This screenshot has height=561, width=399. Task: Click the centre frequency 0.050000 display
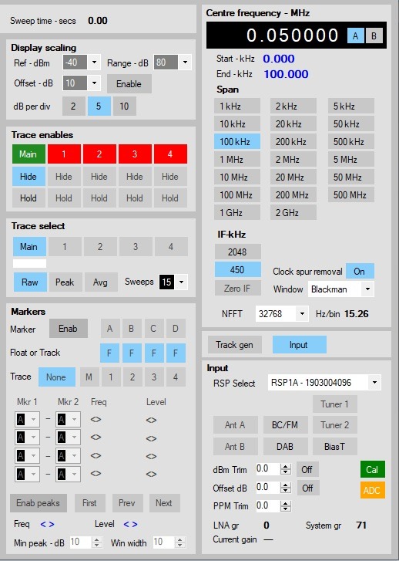pos(292,35)
